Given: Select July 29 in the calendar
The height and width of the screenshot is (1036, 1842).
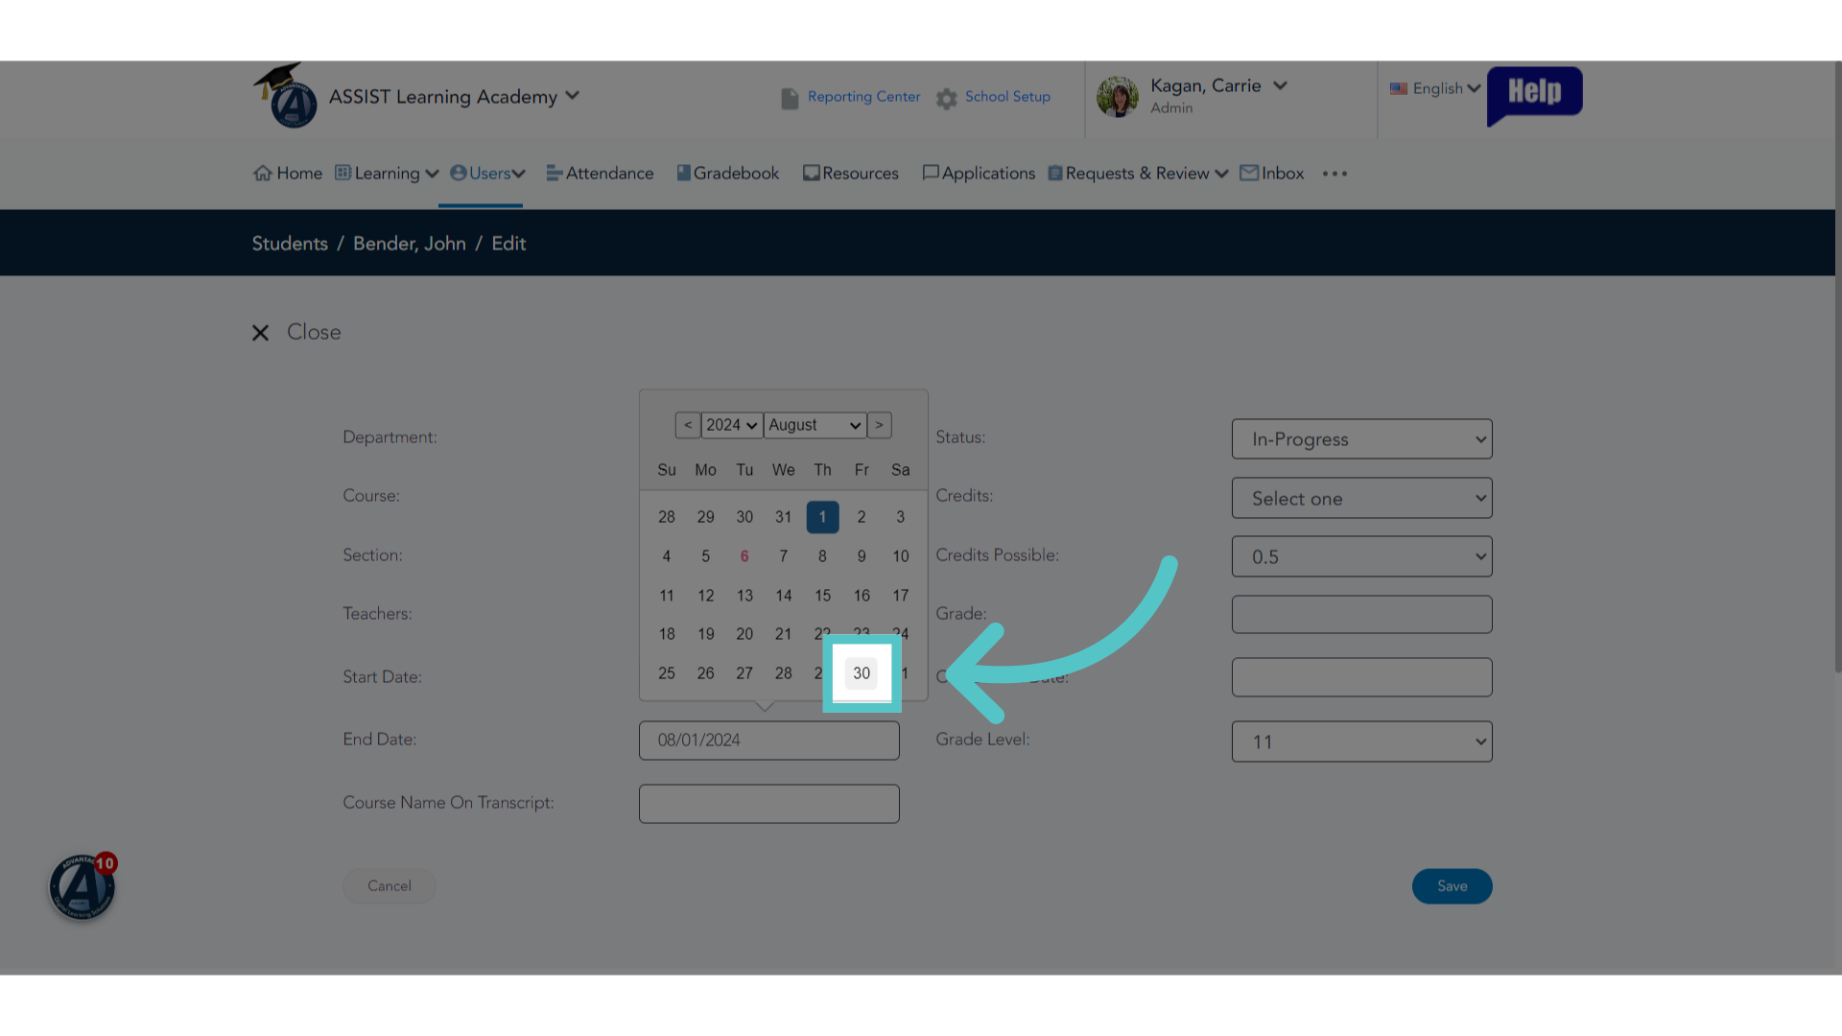Looking at the screenshot, I should (705, 517).
